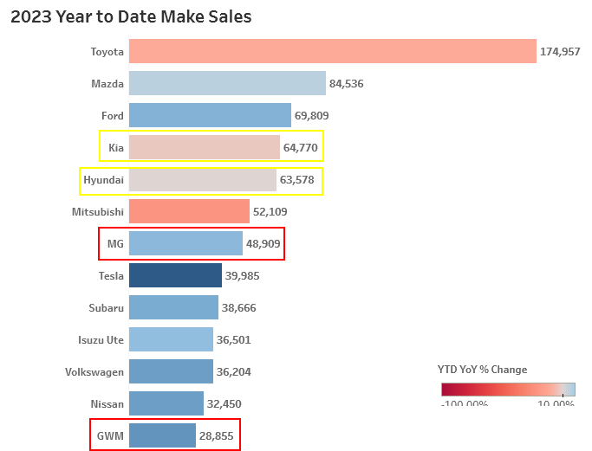Screen dimensions: 592x451
Task: Click the YTD YoY % Change legend title
Action: [482, 369]
